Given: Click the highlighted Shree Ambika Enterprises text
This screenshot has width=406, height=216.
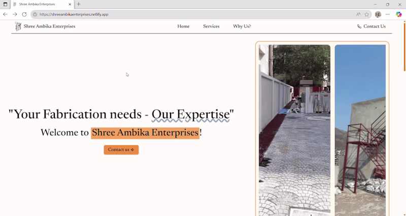Looking at the screenshot, I should (145, 133).
